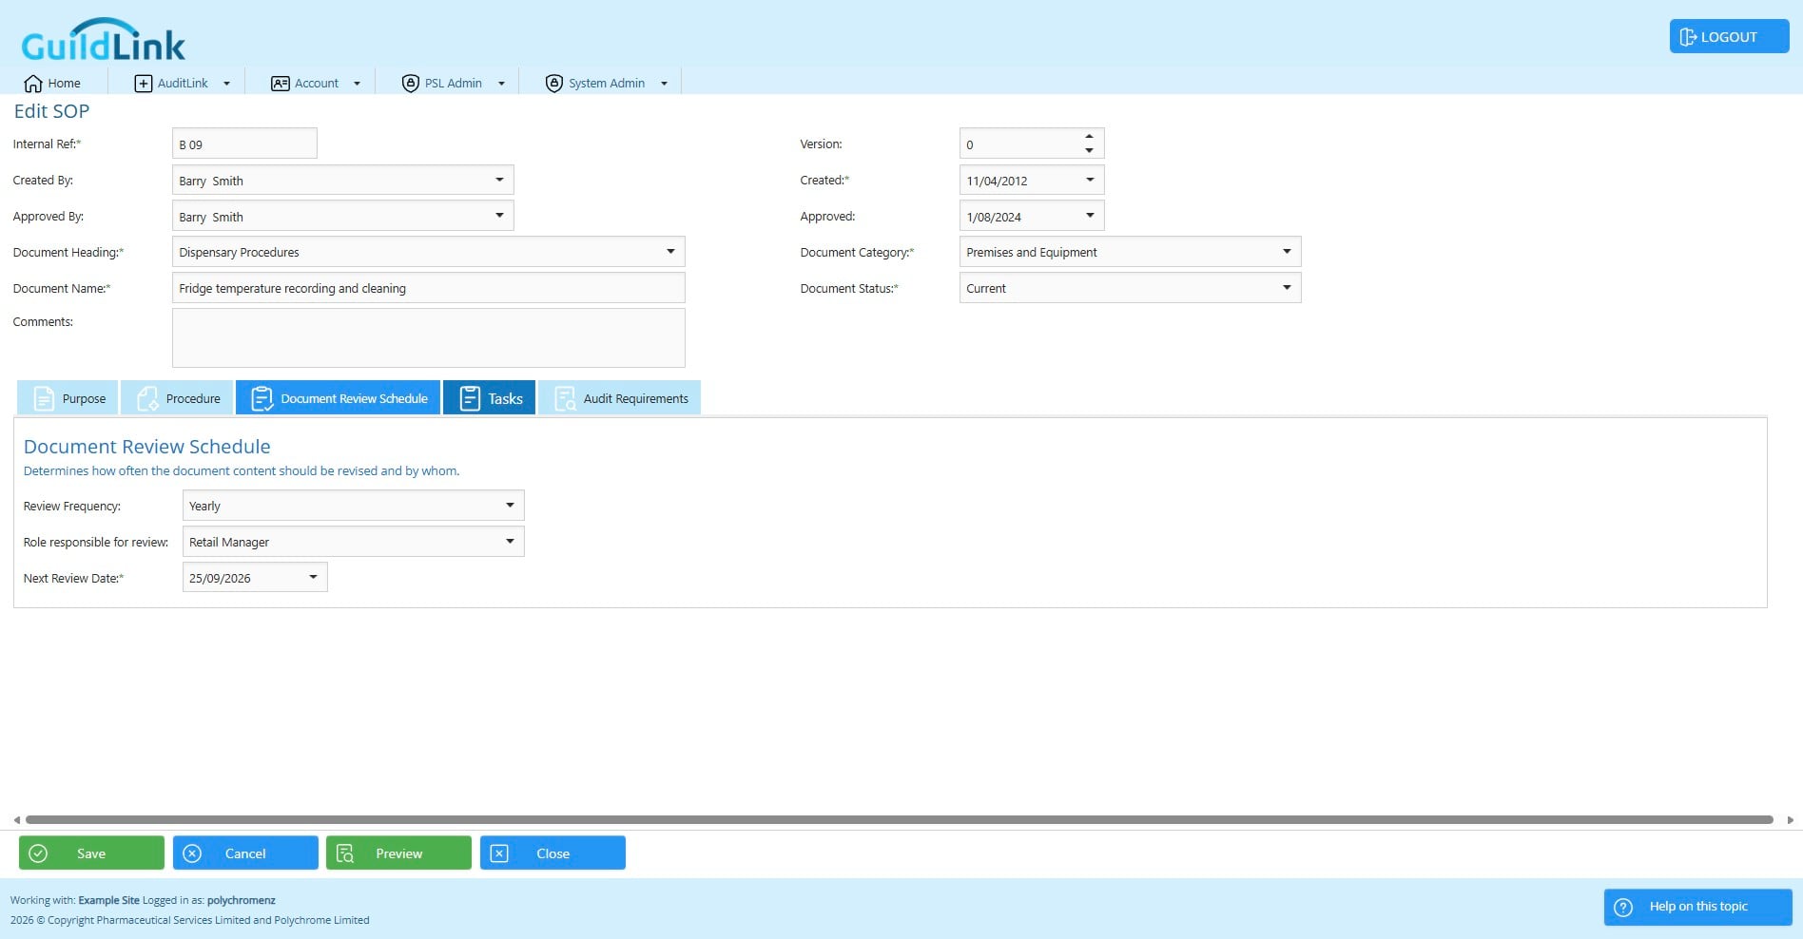Switch to the Purpose tab
The width and height of the screenshot is (1803, 939).
coord(68,398)
